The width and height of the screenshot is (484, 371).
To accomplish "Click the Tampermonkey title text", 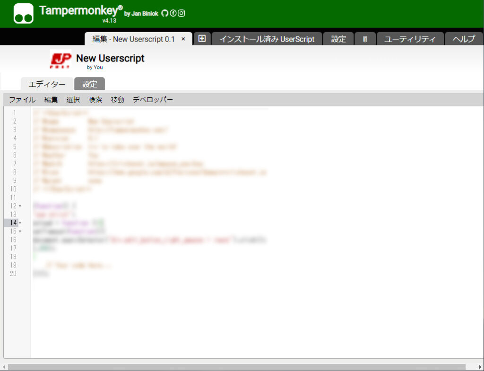I will pyautogui.click(x=81, y=10).
